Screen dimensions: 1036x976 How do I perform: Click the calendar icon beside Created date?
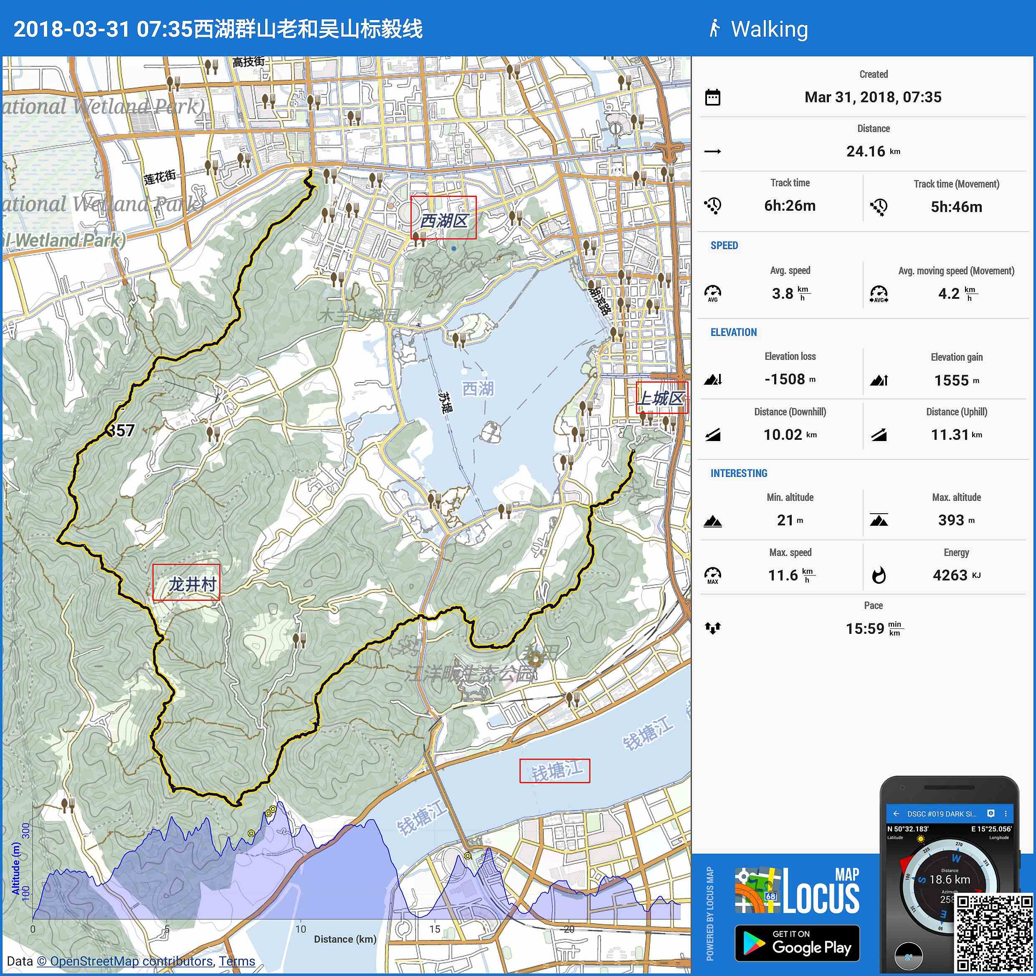[712, 97]
